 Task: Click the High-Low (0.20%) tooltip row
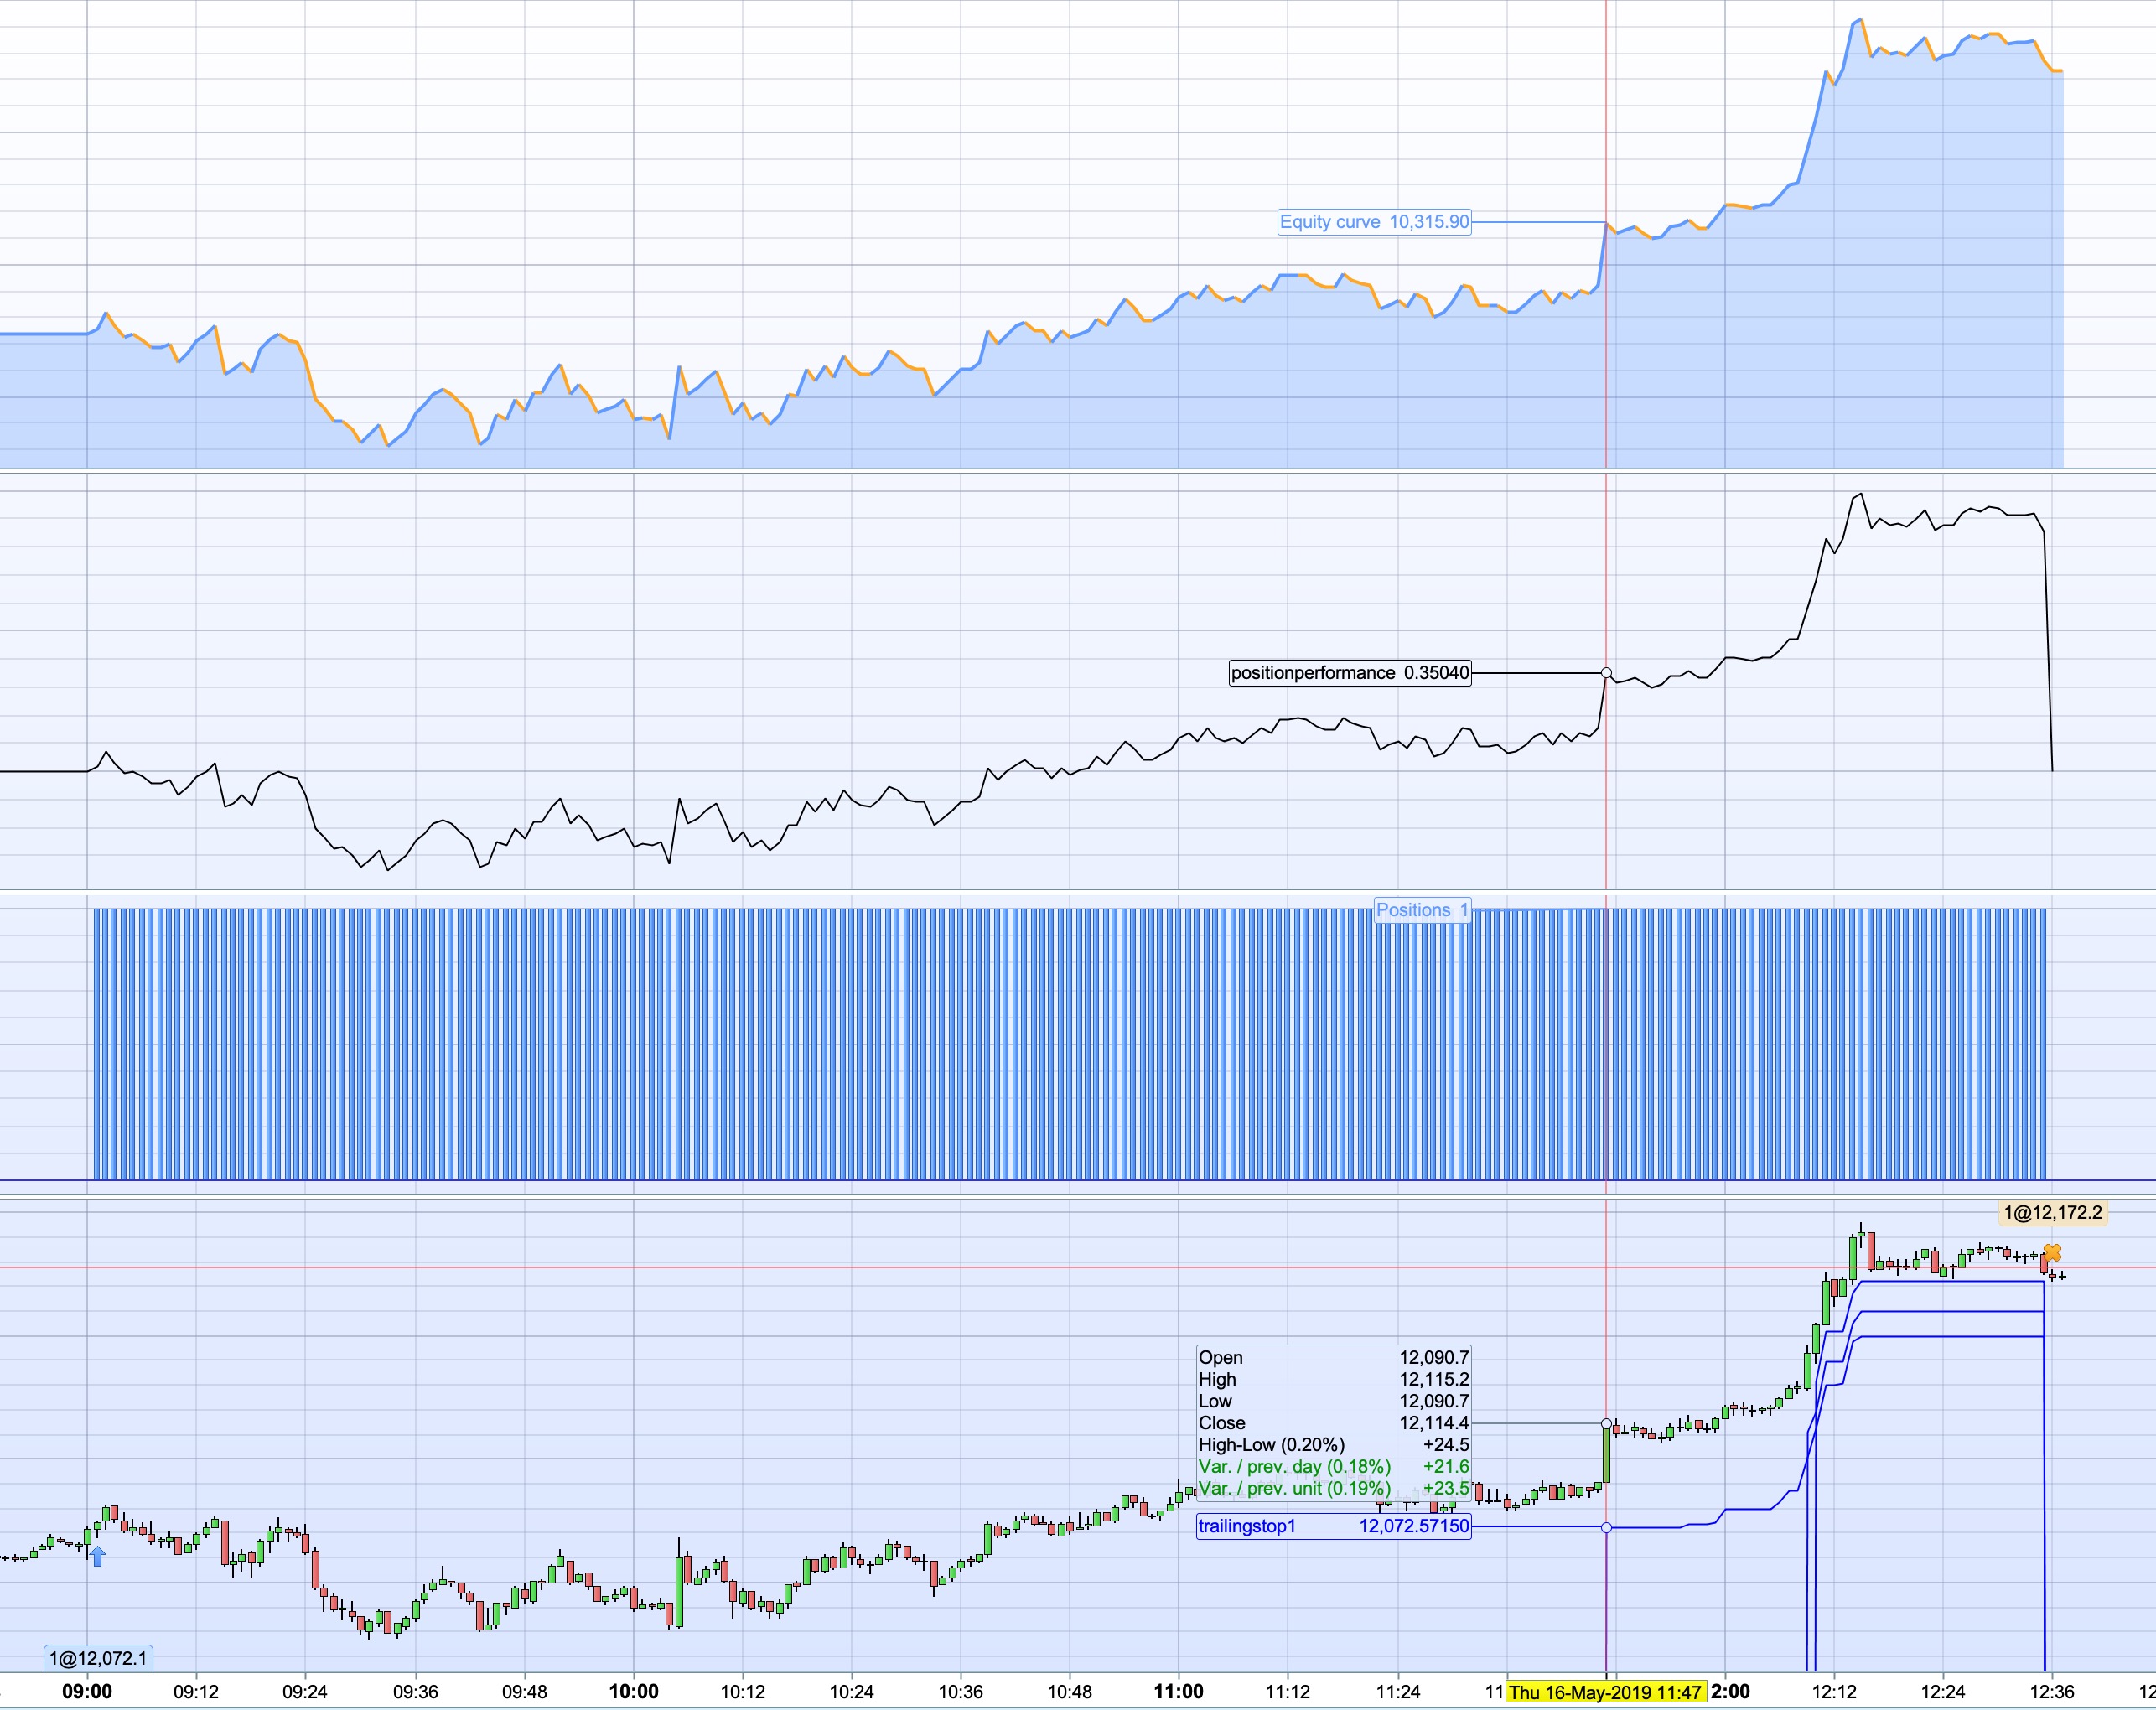click(x=1333, y=1444)
